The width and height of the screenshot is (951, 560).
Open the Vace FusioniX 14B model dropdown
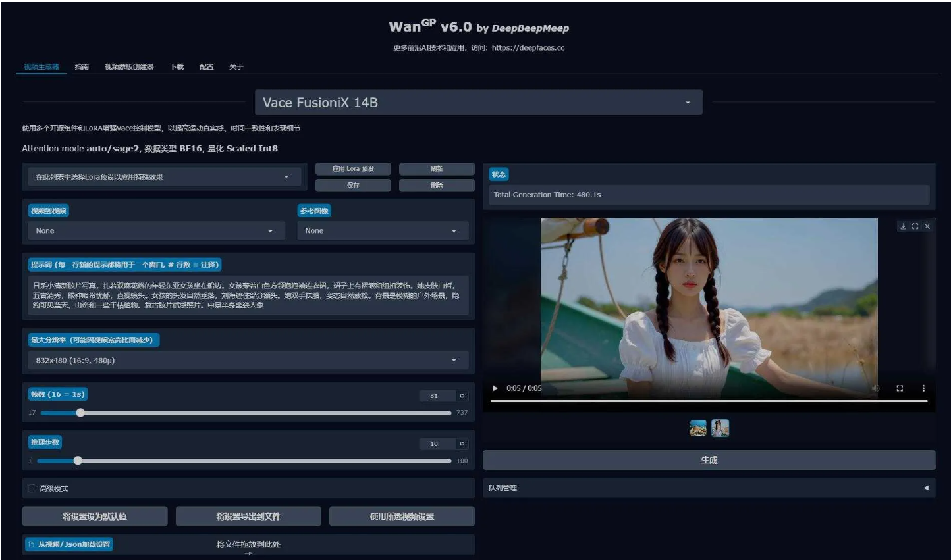coord(478,103)
